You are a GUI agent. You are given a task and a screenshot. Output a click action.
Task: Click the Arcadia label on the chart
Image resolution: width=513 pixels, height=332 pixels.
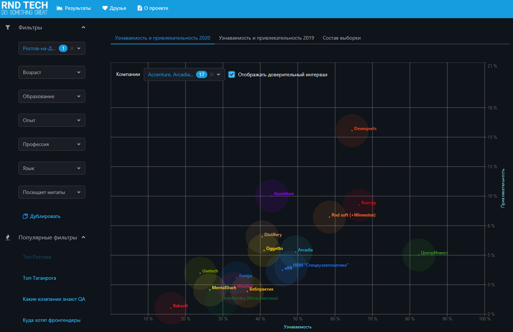305,250
